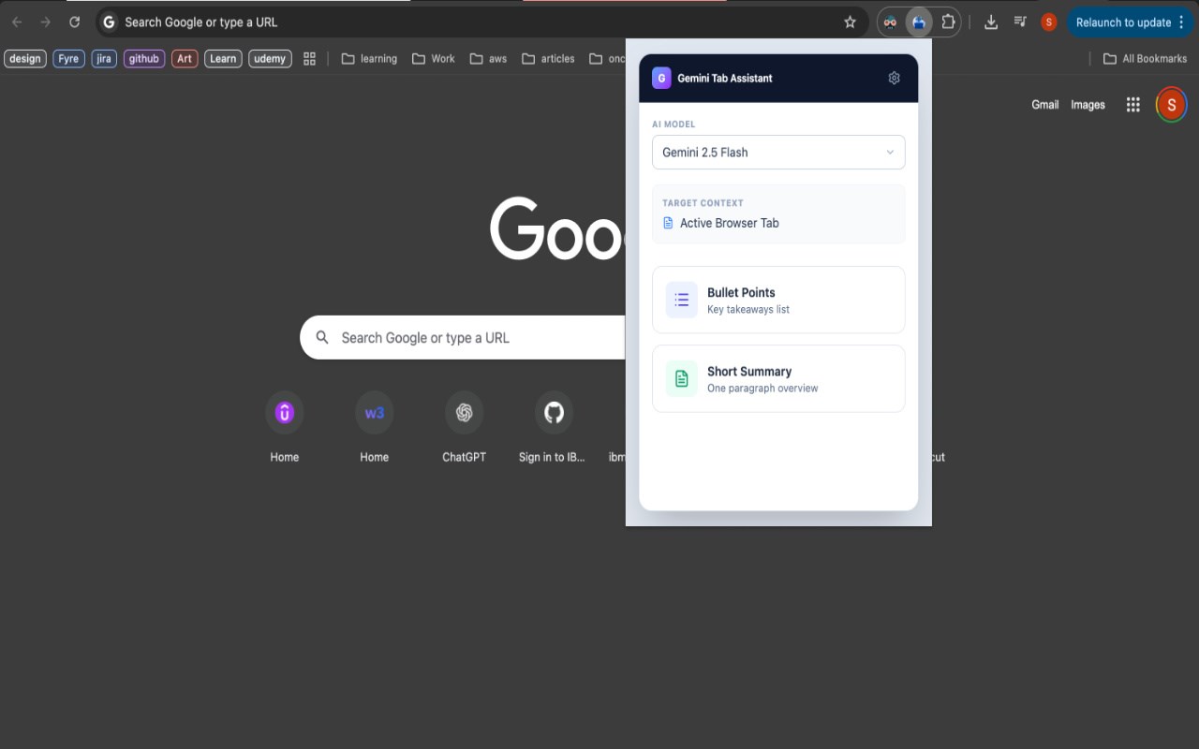Viewport: 1199px width, 749px height.
Task: Click the Gemini Tab Assistant G logo
Action: (x=661, y=79)
